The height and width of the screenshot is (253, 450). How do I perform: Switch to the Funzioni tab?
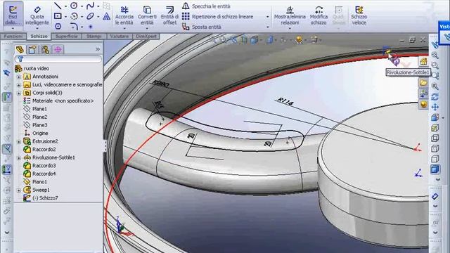13,37
